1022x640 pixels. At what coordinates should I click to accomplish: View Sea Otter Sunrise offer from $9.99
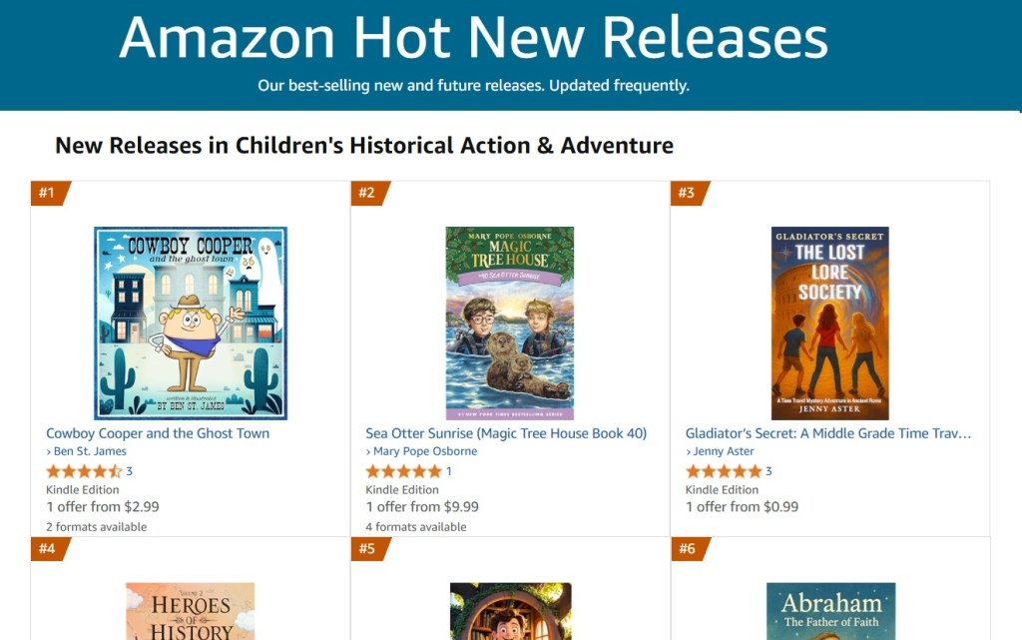(422, 506)
